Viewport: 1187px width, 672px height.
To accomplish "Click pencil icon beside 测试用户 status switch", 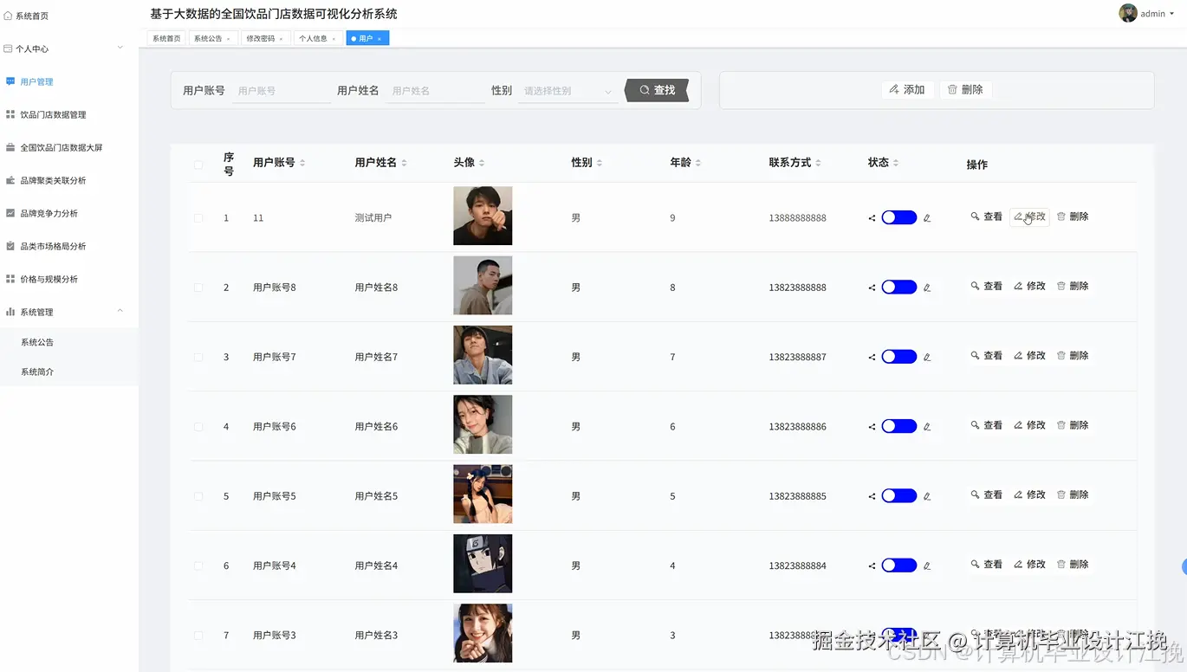I will coord(927,218).
